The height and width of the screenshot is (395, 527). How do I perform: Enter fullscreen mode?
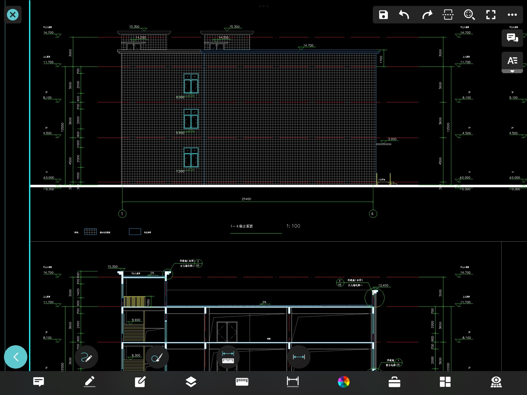coord(491,14)
